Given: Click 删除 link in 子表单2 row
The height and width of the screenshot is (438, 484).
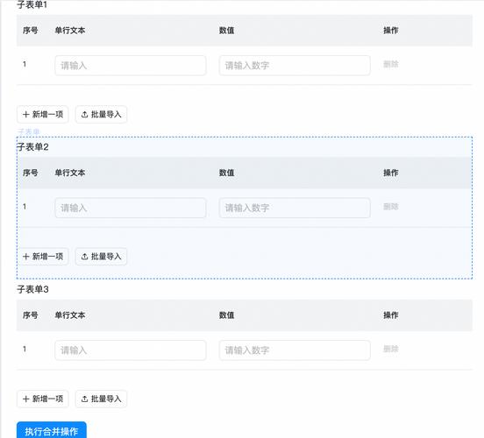Looking at the screenshot, I should pos(391,207).
